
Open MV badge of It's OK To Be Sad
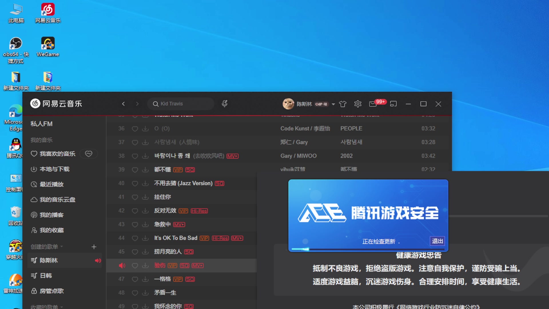237,238
